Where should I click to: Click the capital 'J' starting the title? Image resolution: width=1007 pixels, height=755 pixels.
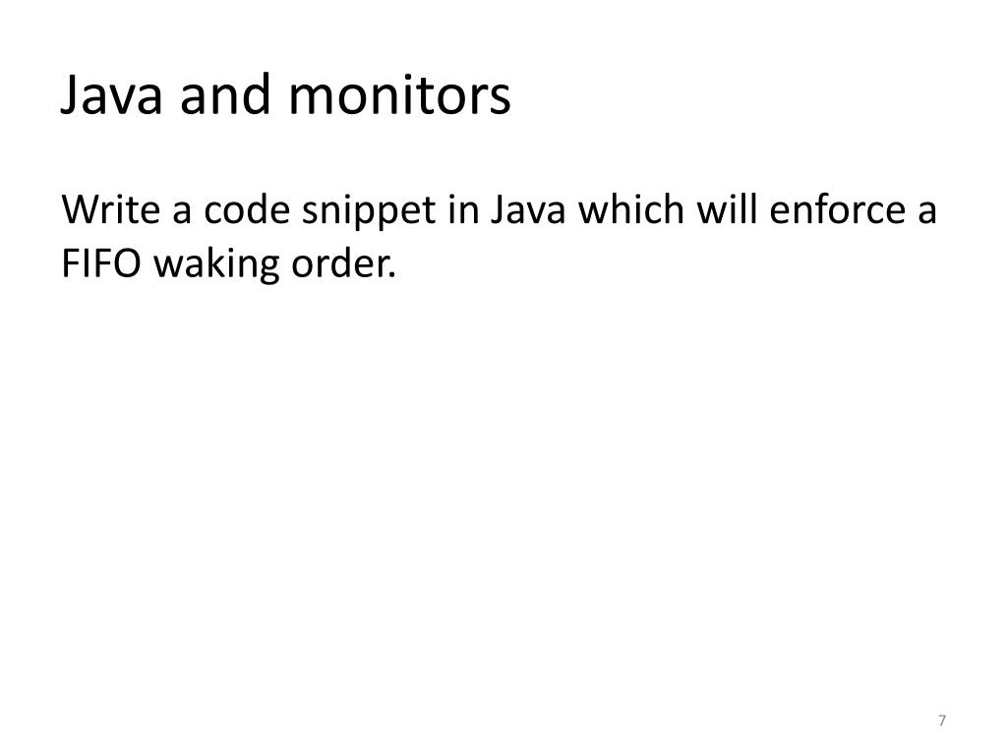point(70,96)
